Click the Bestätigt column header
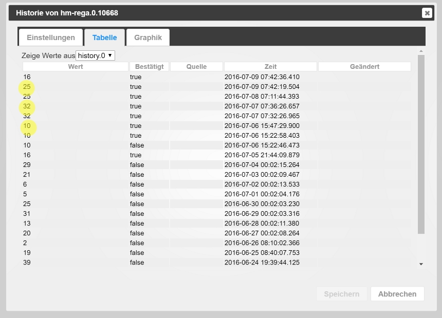 point(149,66)
